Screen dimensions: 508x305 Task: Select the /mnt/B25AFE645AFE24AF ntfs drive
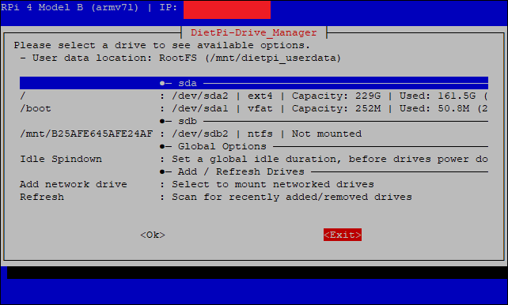254,134
